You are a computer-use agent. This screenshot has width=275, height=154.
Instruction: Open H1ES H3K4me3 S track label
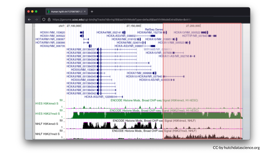tap(47, 104)
